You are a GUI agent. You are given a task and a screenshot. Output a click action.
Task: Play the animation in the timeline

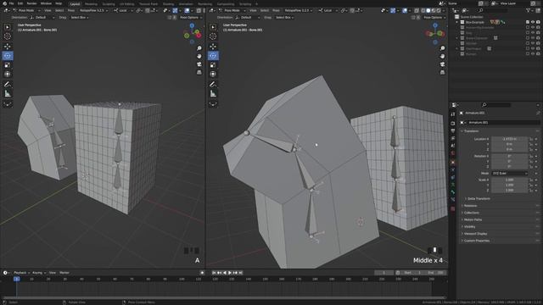tap(230, 273)
